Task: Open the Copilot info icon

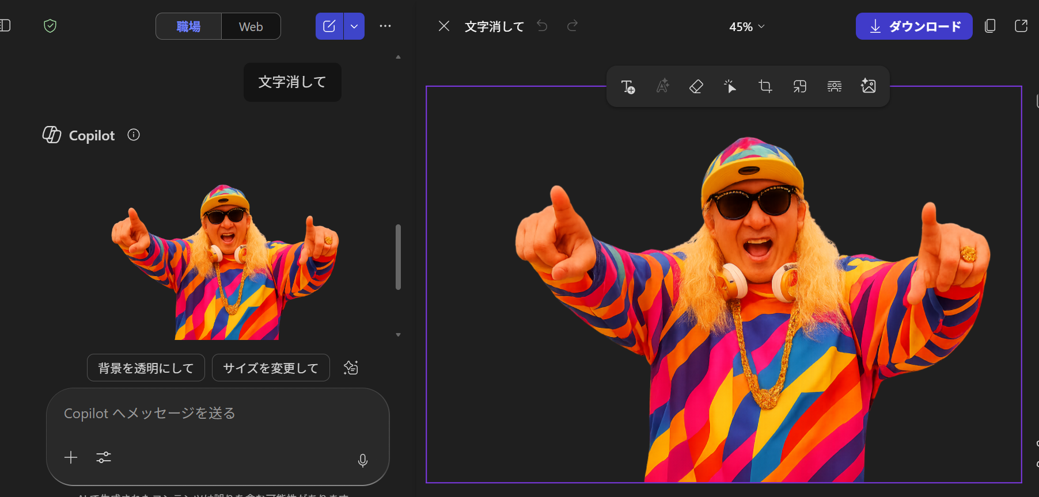Action: (x=134, y=135)
